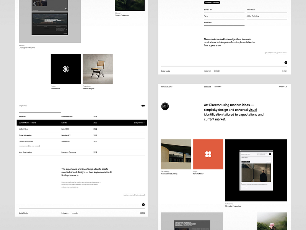Open Instagram link in the Software Knowledge page footer
The image size is (306, 230).
(207, 71)
